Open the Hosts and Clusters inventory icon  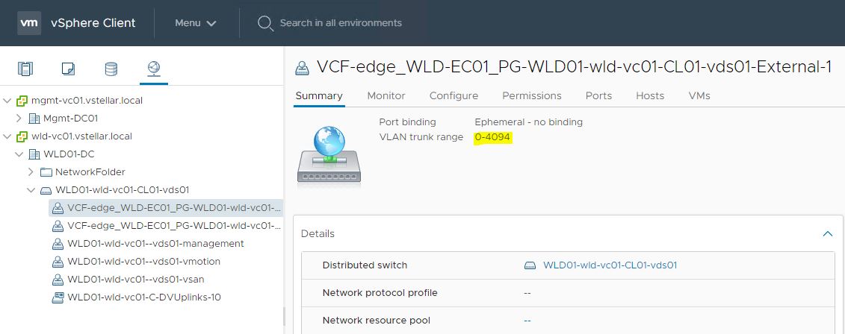click(25, 69)
